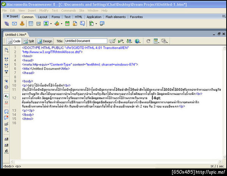227x176 pixels.
Task: Insert Comment icon
Action: 82,23
